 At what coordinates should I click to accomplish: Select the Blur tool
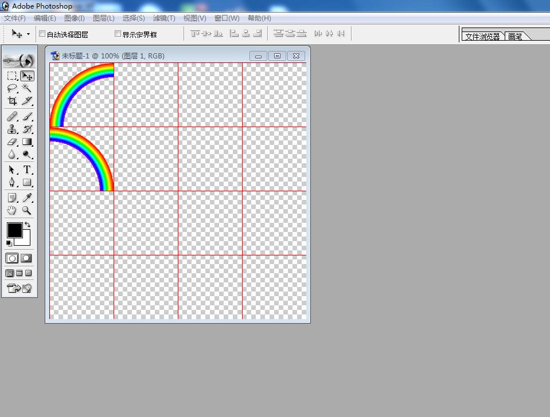(12, 155)
